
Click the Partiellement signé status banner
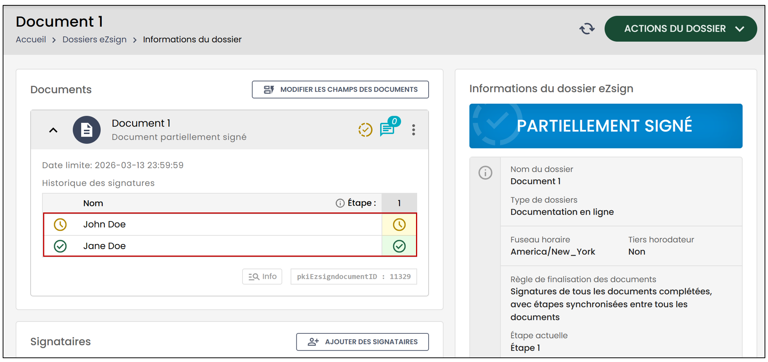point(606,126)
